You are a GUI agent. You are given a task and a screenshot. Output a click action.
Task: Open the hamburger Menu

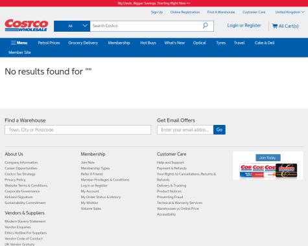click(19, 43)
